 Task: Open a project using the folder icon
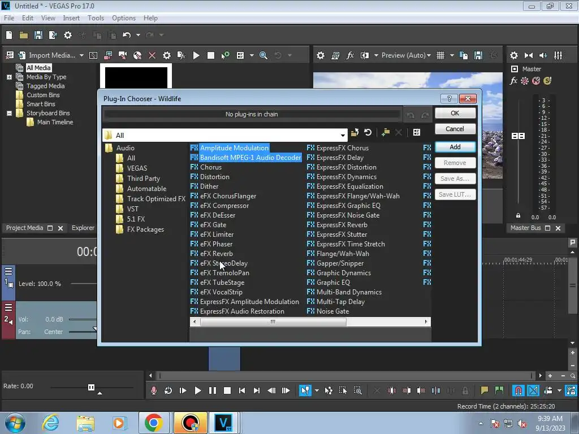[x=24, y=35]
